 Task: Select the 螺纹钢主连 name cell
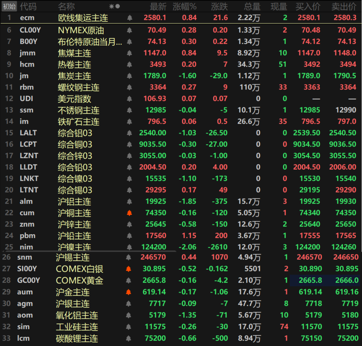point(78,87)
